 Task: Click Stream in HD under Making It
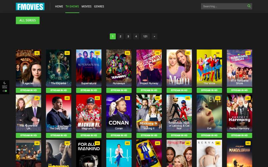tap(149, 136)
